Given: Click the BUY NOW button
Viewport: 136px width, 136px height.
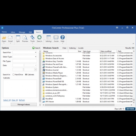Looking at the screenshot, I should pyautogui.click(x=130, y=109).
